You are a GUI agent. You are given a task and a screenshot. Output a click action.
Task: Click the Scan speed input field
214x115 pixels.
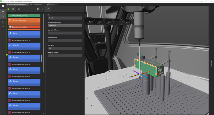(65, 48)
